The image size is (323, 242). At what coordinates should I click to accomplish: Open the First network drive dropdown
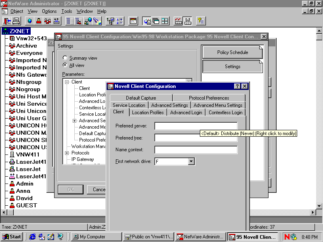coord(191,162)
